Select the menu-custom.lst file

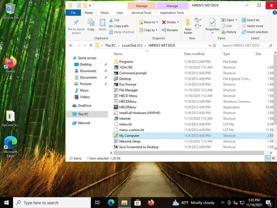(193, 130)
